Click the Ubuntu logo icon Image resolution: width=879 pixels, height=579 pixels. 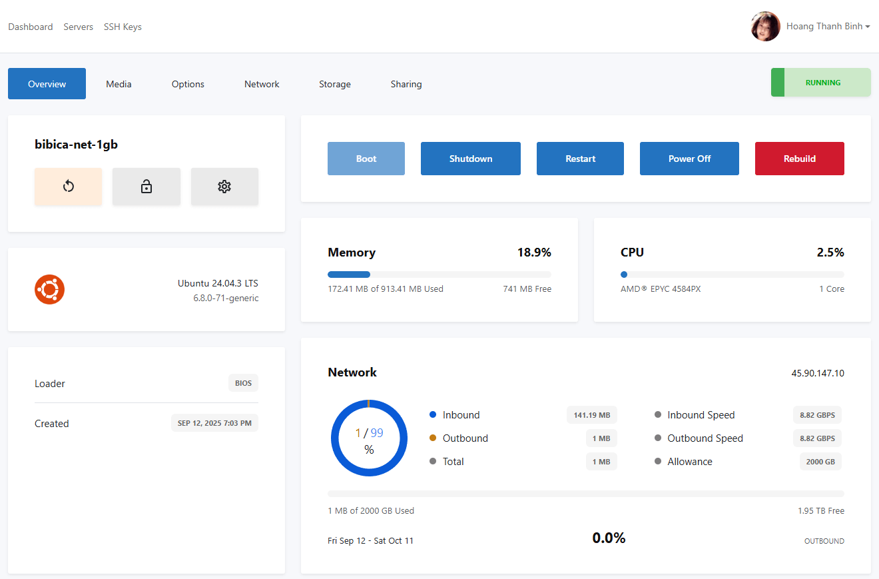[49, 289]
